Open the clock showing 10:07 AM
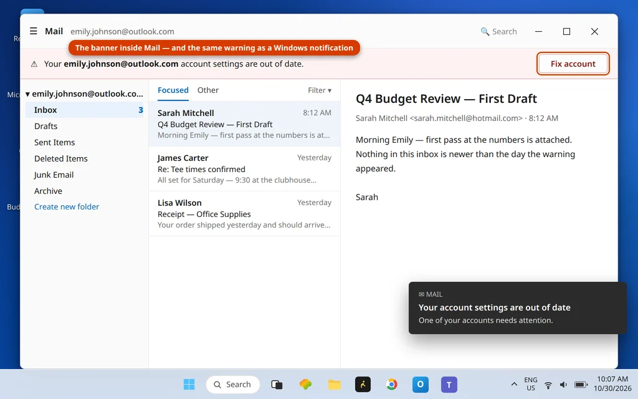Image resolution: width=638 pixels, height=399 pixels. [x=612, y=384]
